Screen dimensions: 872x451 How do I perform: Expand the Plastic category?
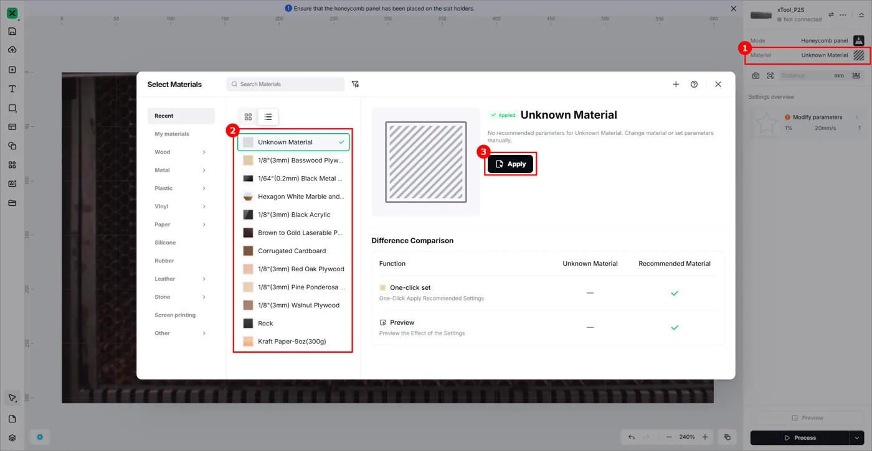coord(204,188)
